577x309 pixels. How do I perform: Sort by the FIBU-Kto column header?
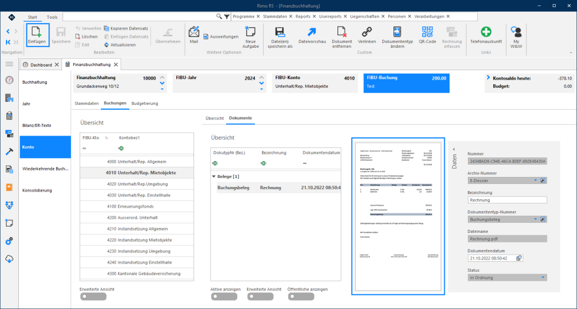[x=91, y=138]
